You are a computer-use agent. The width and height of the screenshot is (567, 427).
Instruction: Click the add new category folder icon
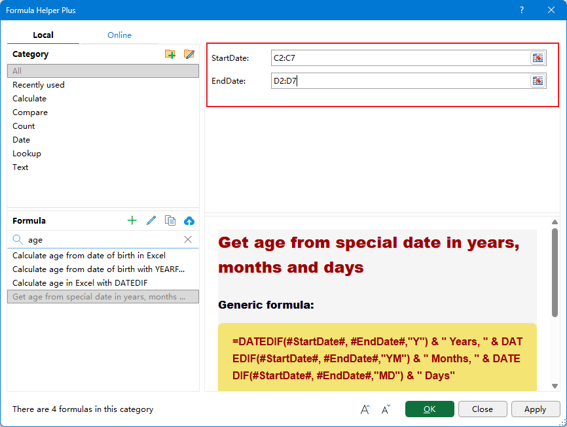click(170, 54)
